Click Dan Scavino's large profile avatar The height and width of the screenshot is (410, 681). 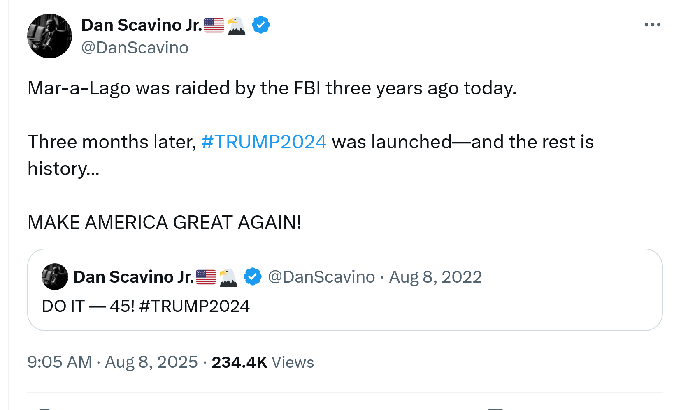49,36
